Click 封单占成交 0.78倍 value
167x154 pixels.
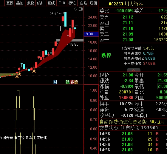tap(149, 53)
